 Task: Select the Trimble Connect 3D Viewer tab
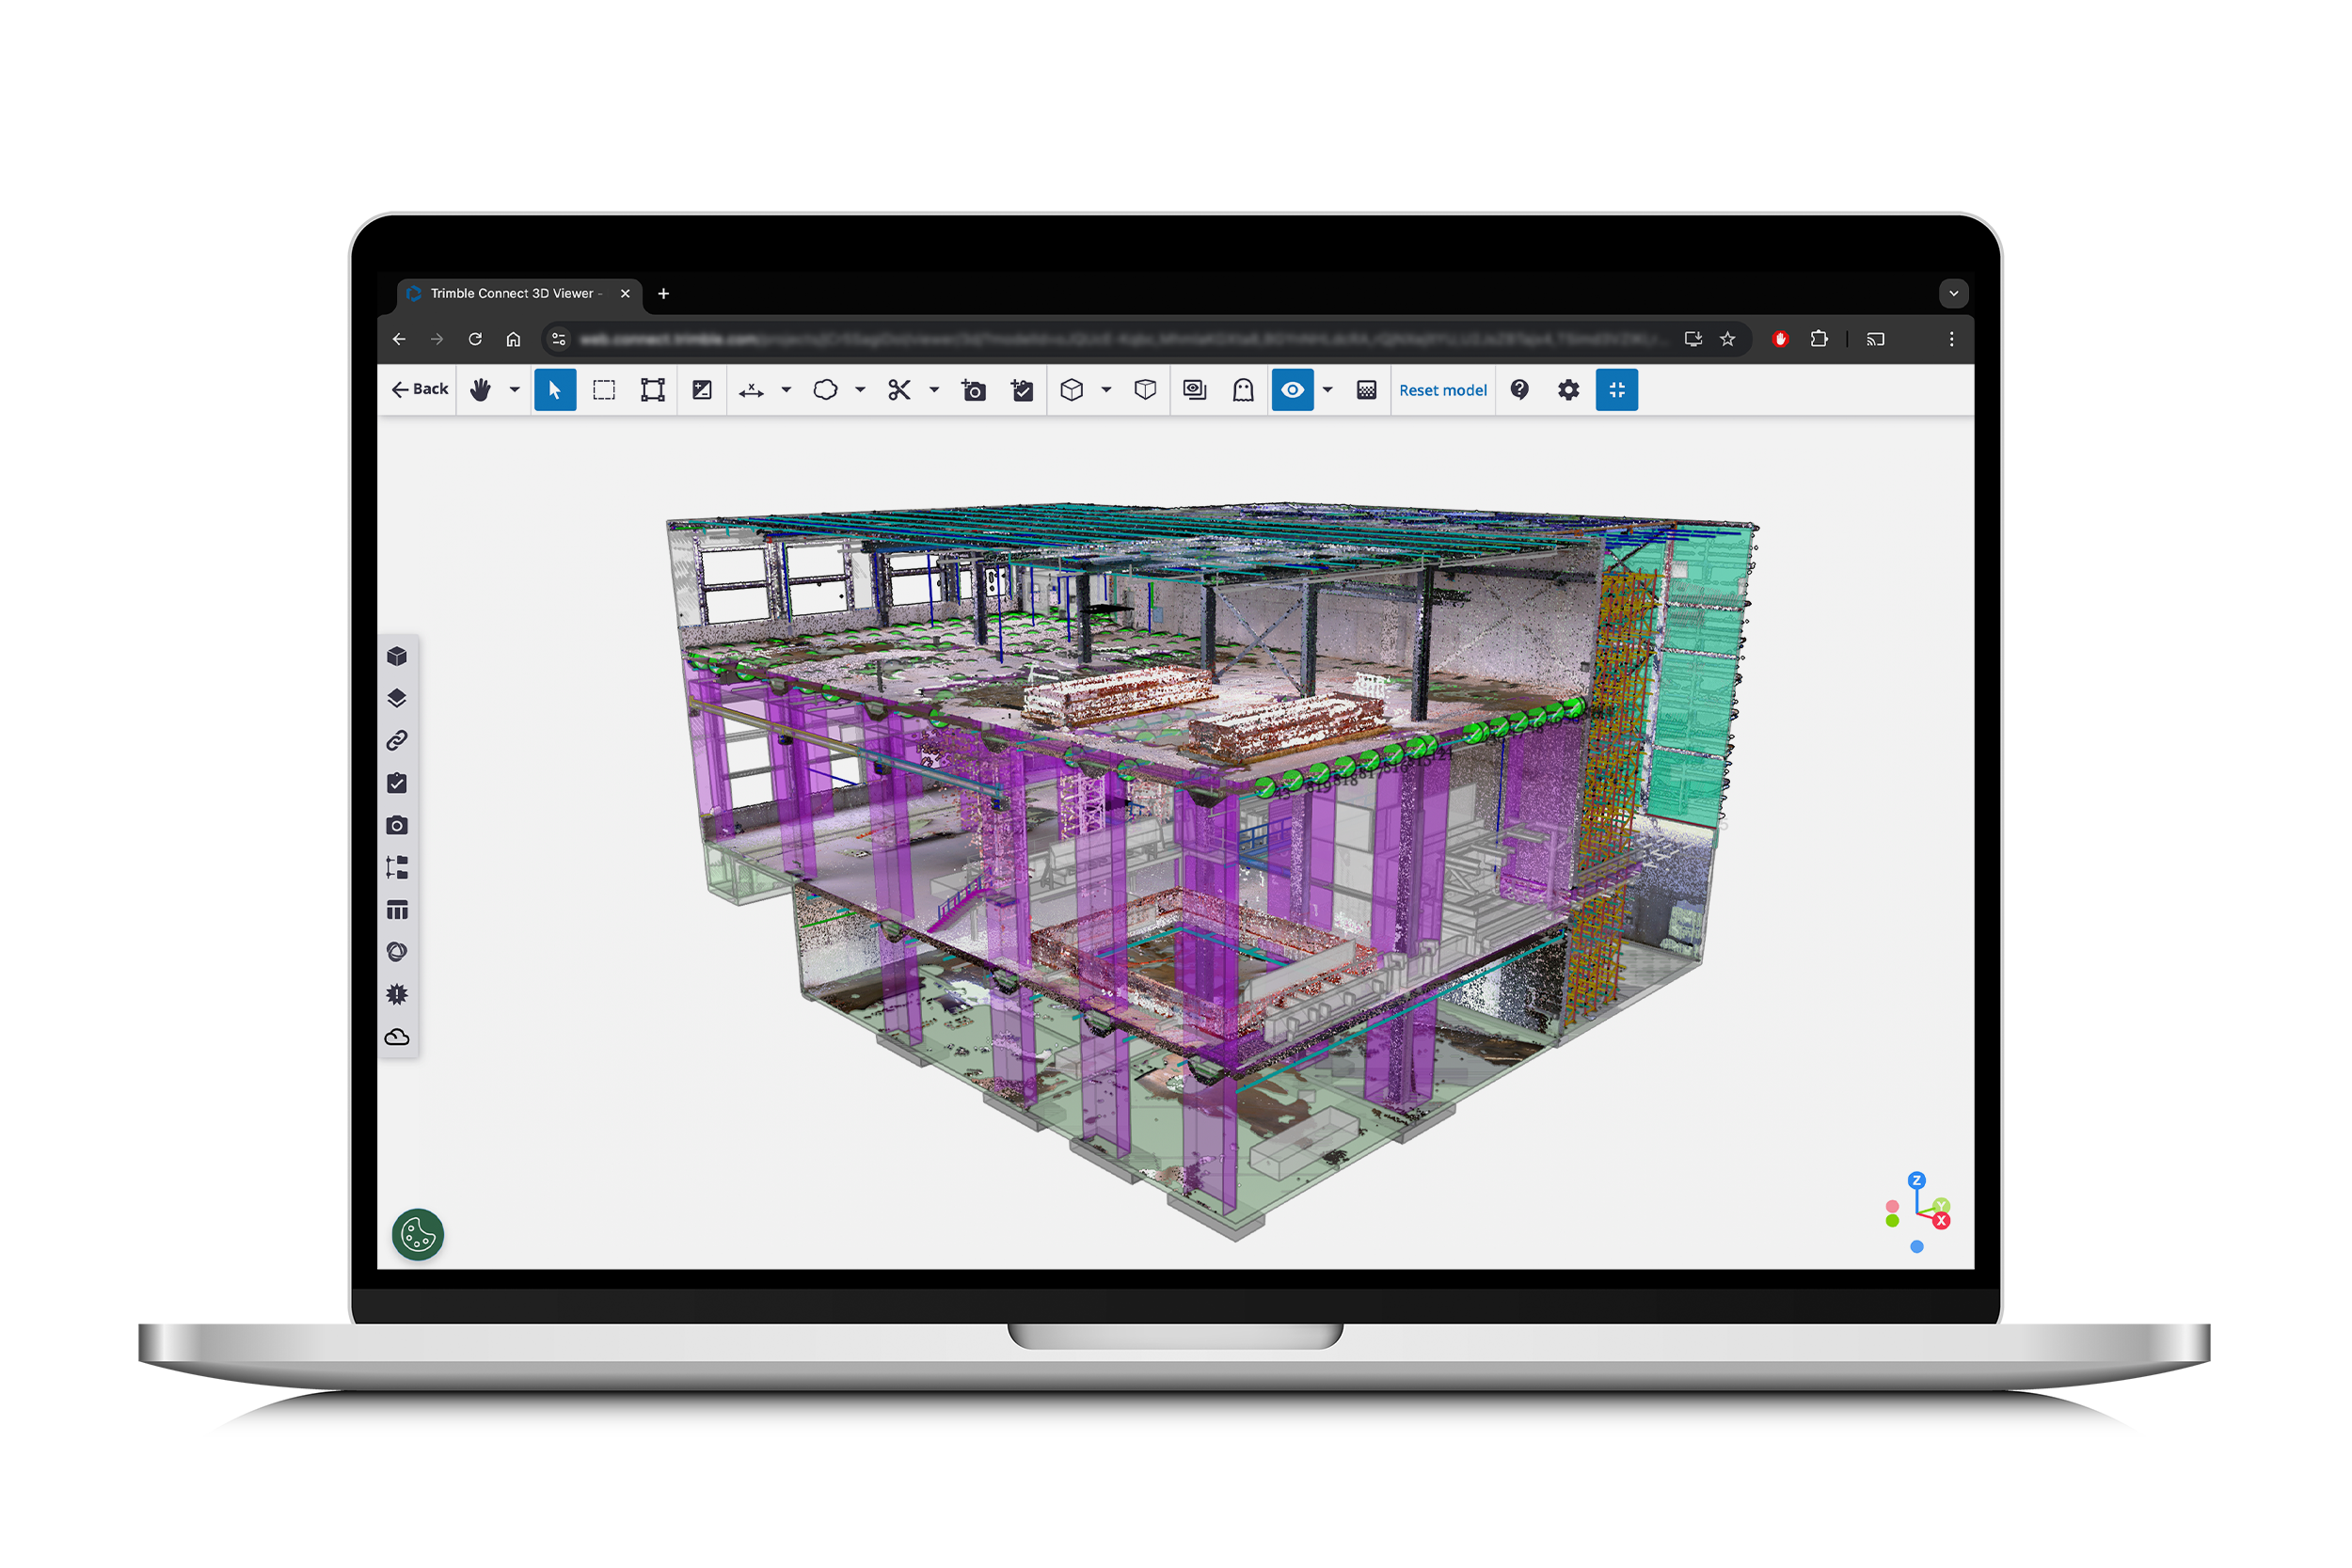point(519,294)
